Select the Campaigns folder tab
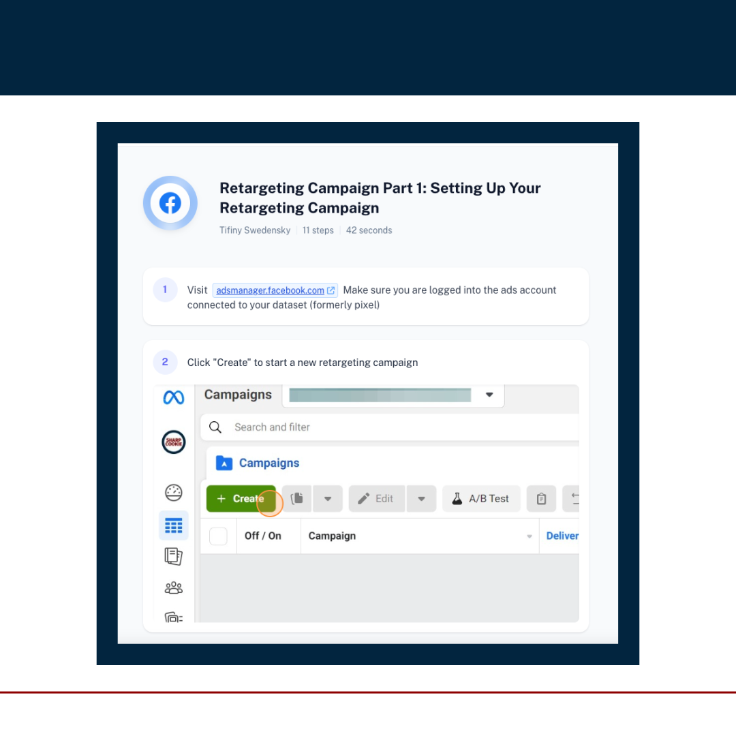The width and height of the screenshot is (736, 736). pyautogui.click(x=257, y=463)
